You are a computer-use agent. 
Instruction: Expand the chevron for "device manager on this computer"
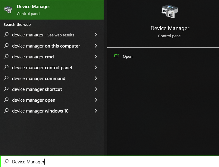pyautogui.click(x=96, y=46)
